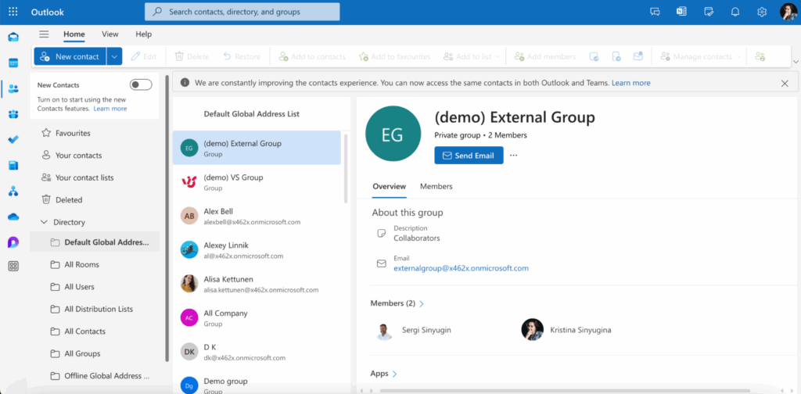This screenshot has width=801, height=394.
Task: Open Learn more link under New Contacts
Action: [110, 109]
